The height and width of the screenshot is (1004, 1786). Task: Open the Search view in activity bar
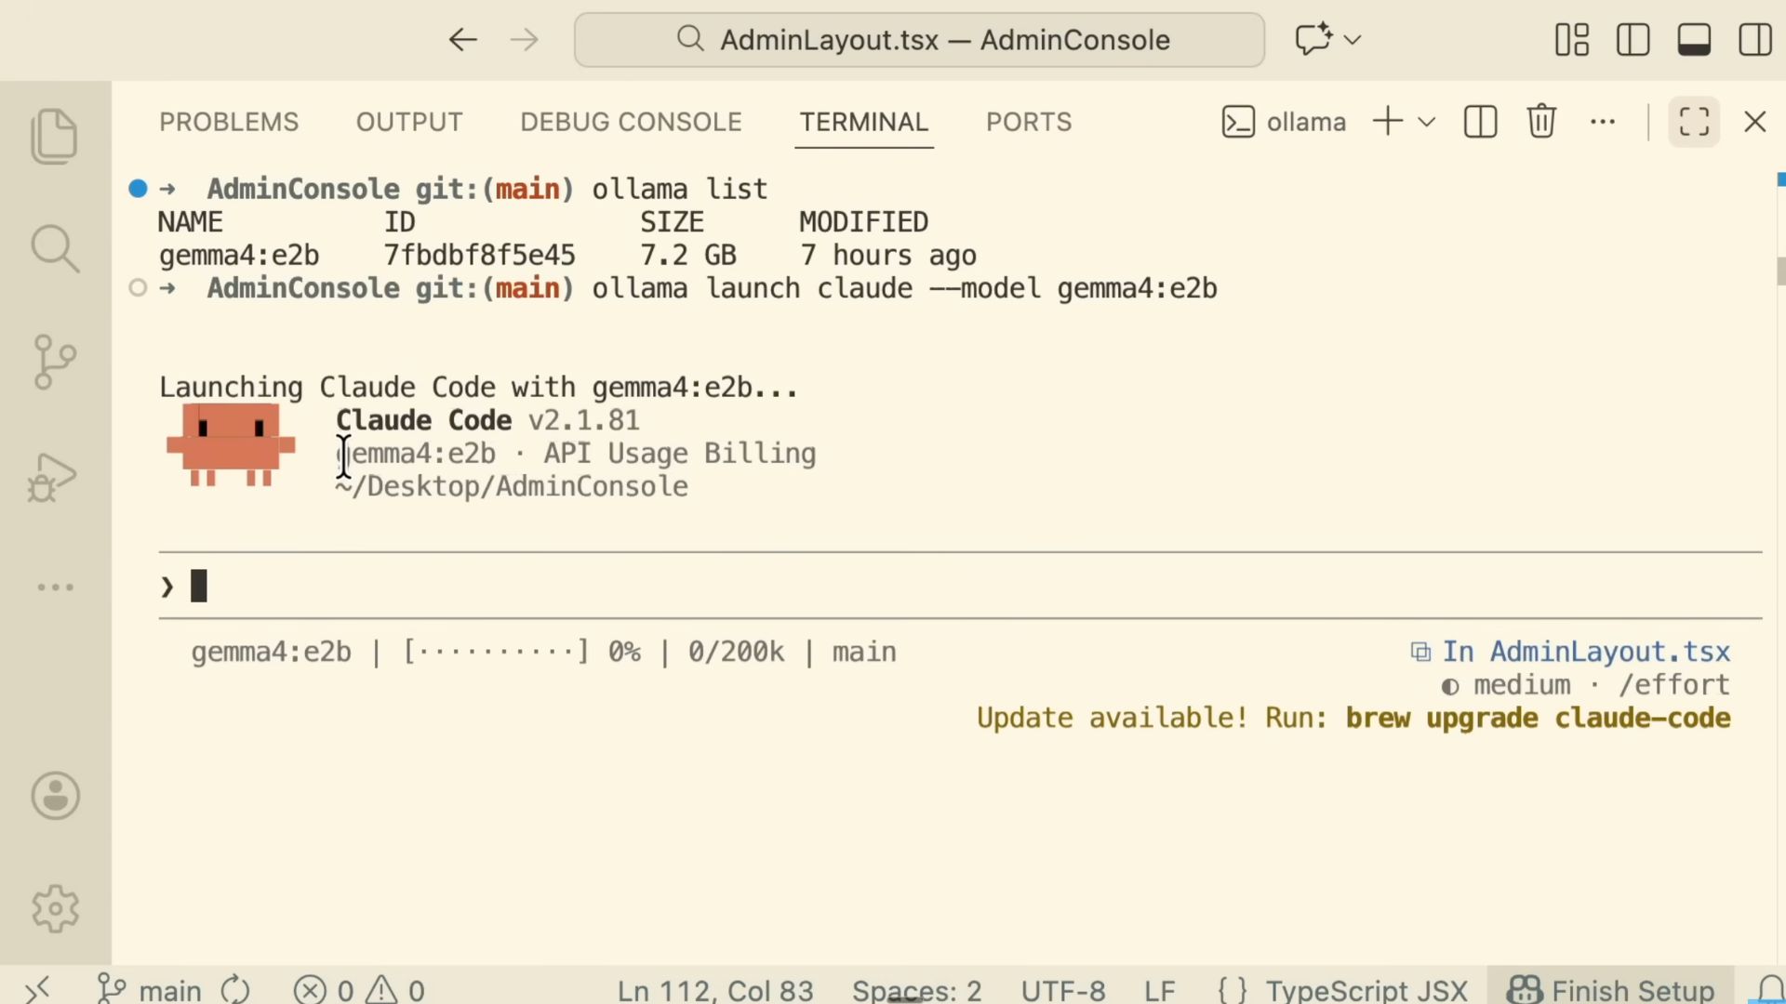tap(54, 249)
